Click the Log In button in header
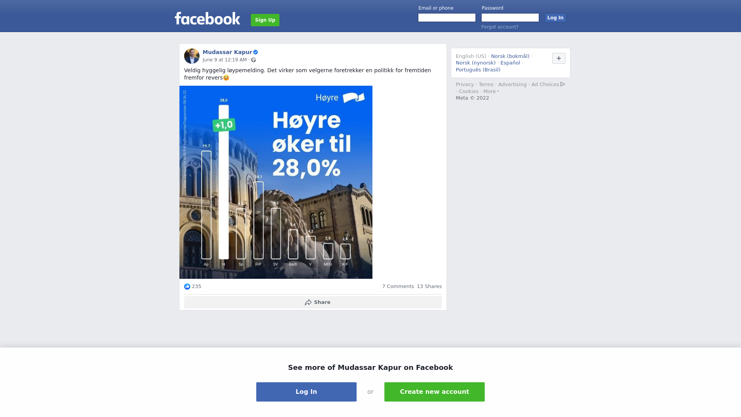This screenshot has width=741, height=417. tap(555, 18)
